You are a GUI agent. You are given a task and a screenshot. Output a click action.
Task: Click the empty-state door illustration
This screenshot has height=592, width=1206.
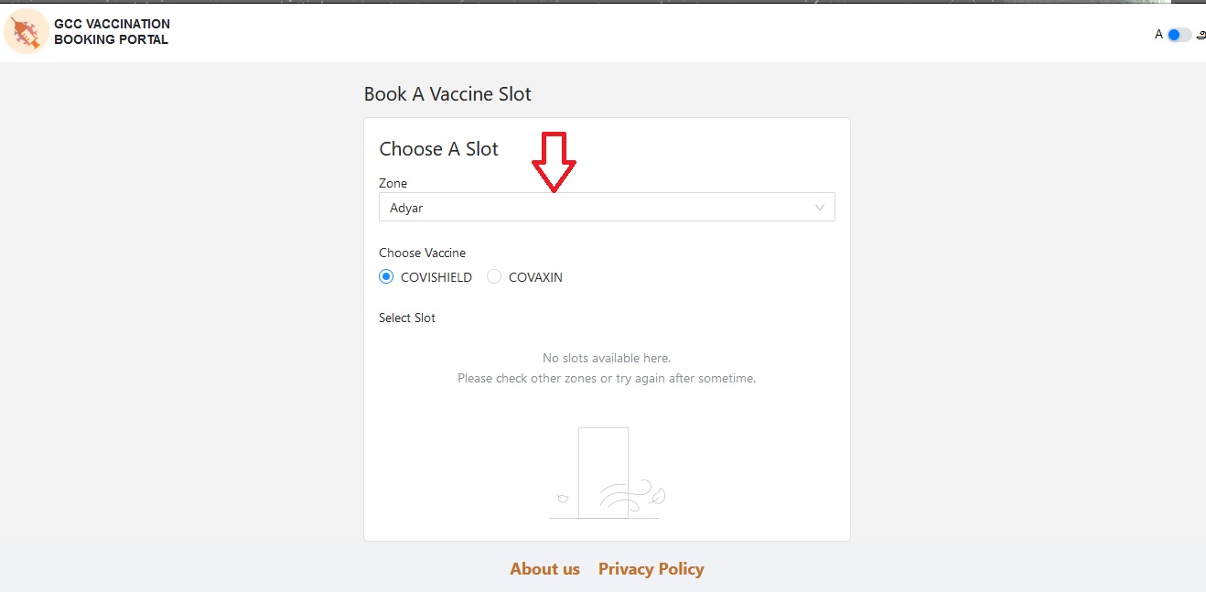click(604, 473)
